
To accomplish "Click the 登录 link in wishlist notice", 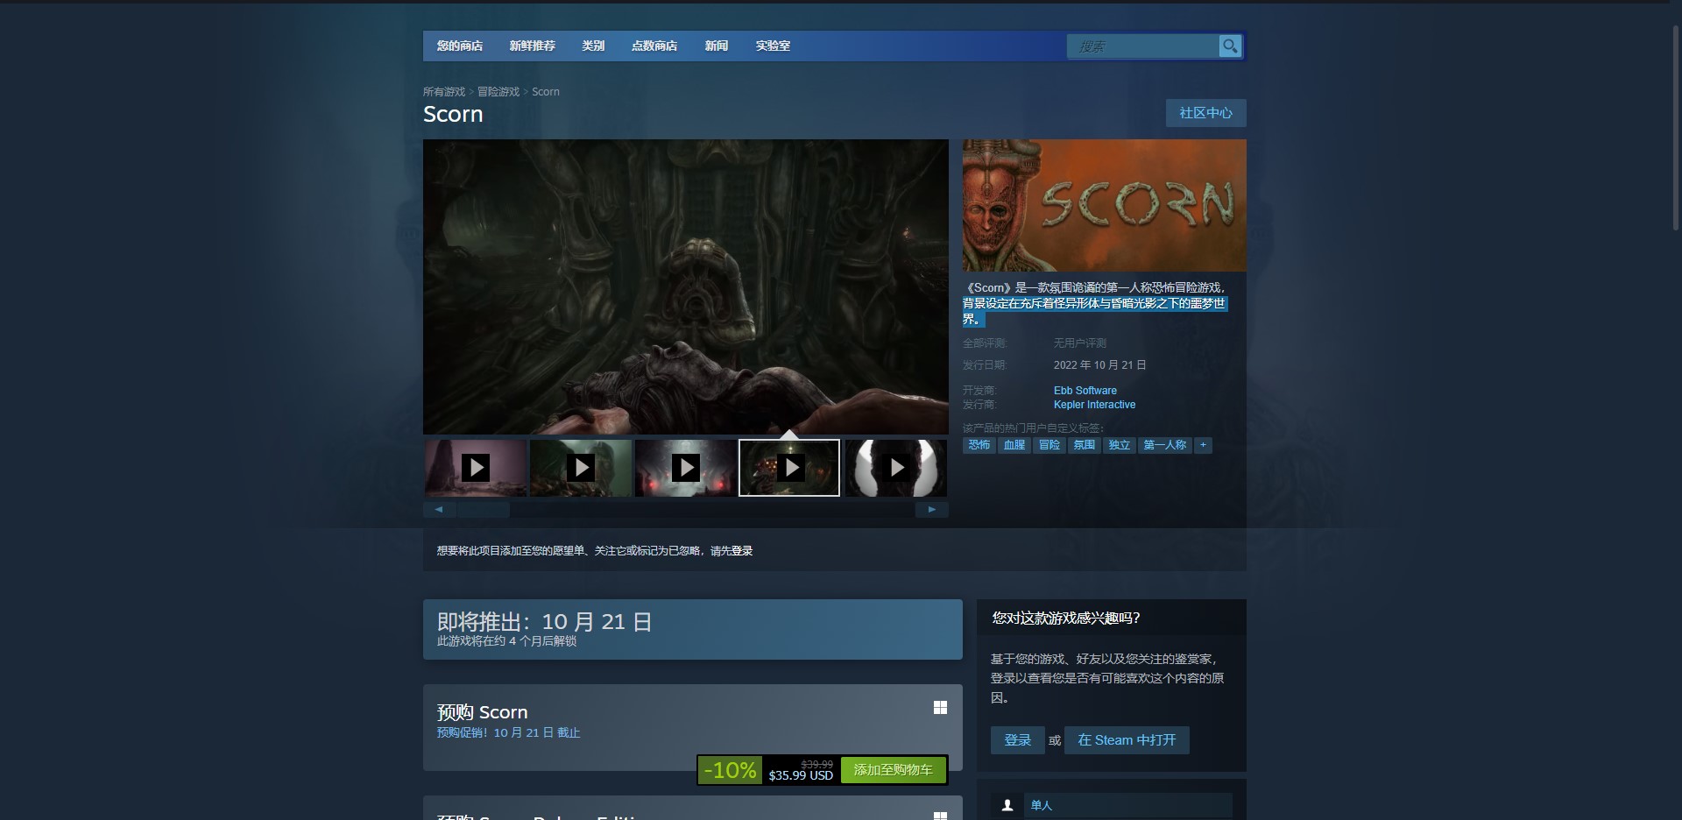I will tap(742, 551).
